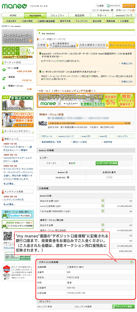This screenshot has width=137, height=312.
Task: Click the 登録者 people icon
Action: (4, 78)
